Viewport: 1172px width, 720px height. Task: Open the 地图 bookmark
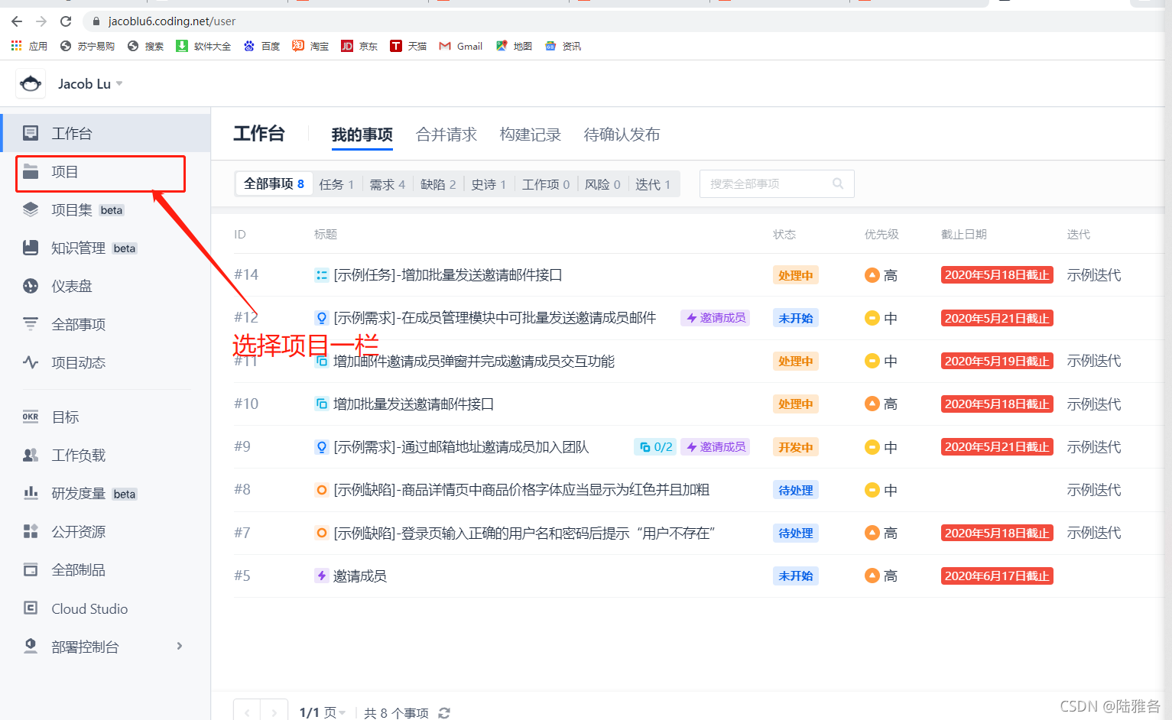[514, 46]
